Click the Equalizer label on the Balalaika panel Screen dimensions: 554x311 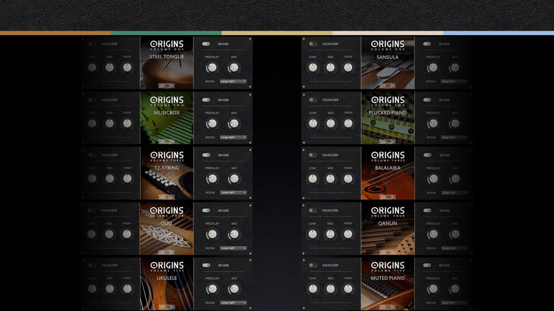[x=330, y=155]
